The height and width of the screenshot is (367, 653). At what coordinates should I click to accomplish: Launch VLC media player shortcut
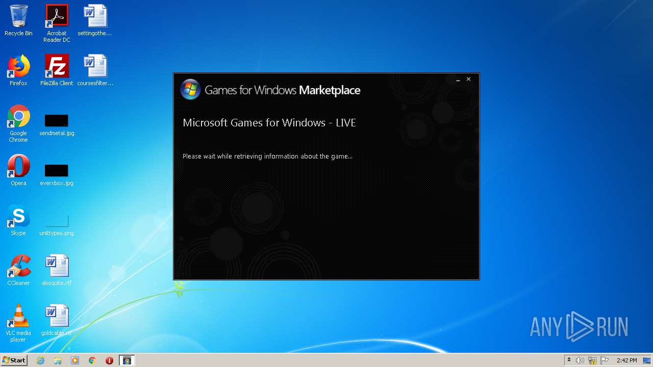pos(18,323)
